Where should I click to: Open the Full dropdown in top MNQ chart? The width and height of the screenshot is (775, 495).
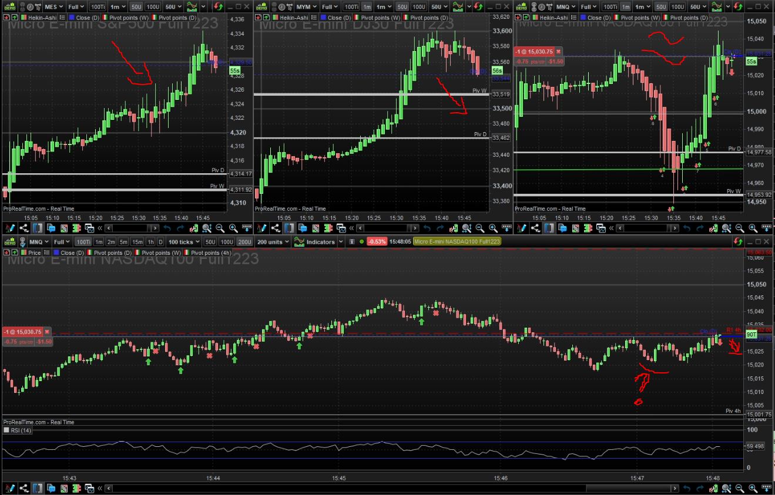589,7
